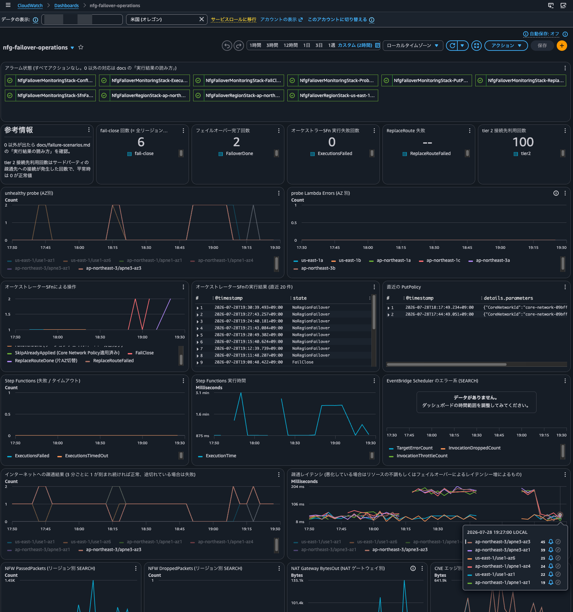Screen dimensions: 573x612
Task: Open the fail-close widget options menu
Action: 183,131
